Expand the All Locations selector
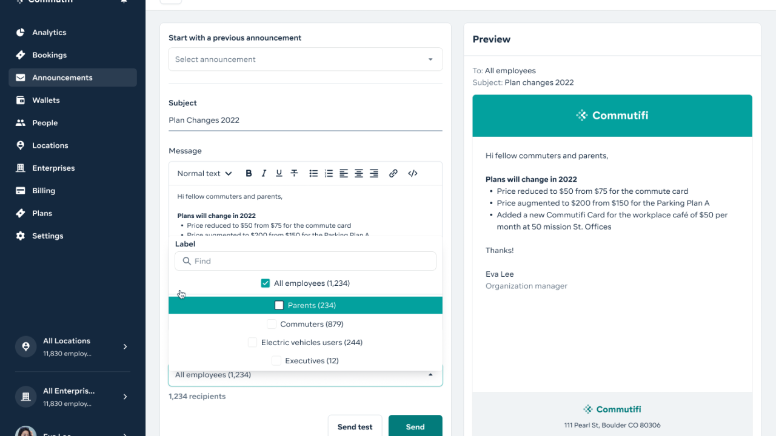Screen dimensions: 776x436 click(x=72, y=346)
